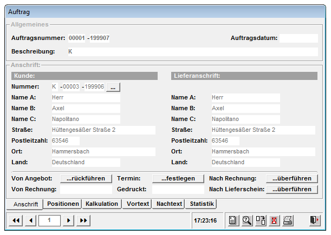Exit the form via door icon
Image resolution: width=331 pixels, height=235 pixels.
[315, 220]
